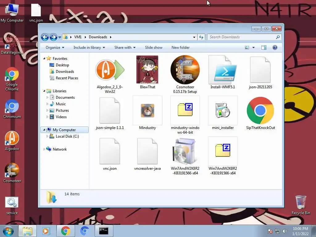Viewport: 316px width, 237px height.
Task: Expand Local Disk (C:)
Action: click(x=47, y=136)
